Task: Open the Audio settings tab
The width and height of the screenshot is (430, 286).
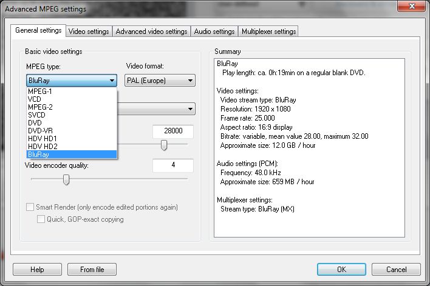Action: [x=214, y=32]
